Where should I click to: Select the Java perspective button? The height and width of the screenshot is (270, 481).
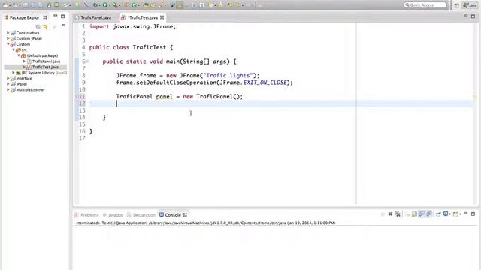tap(470, 5)
